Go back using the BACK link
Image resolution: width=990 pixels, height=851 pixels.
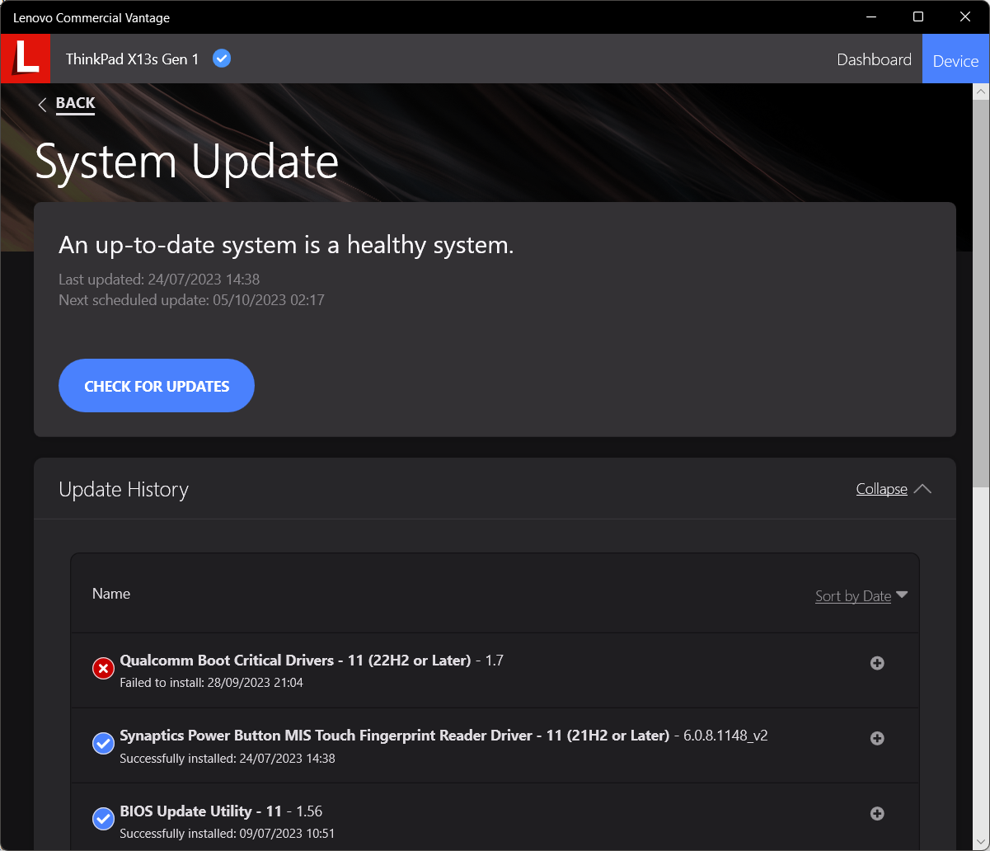coord(75,103)
